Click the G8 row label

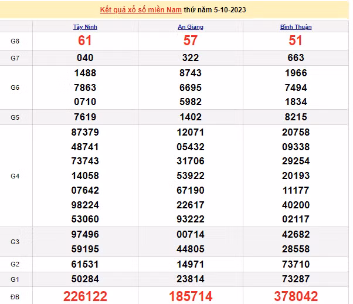tap(15, 41)
